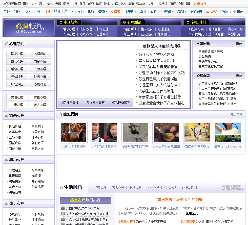Click the 心理测试 hot topic button
This screenshot has height=225, width=248.
[40, 54]
